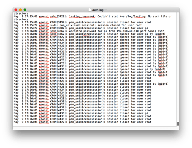
Task: Click the CRON[4431] session opened line
Action: click(91, 52)
